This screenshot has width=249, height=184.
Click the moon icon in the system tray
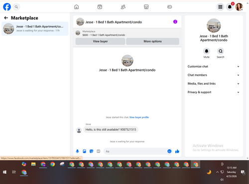click(x=209, y=172)
